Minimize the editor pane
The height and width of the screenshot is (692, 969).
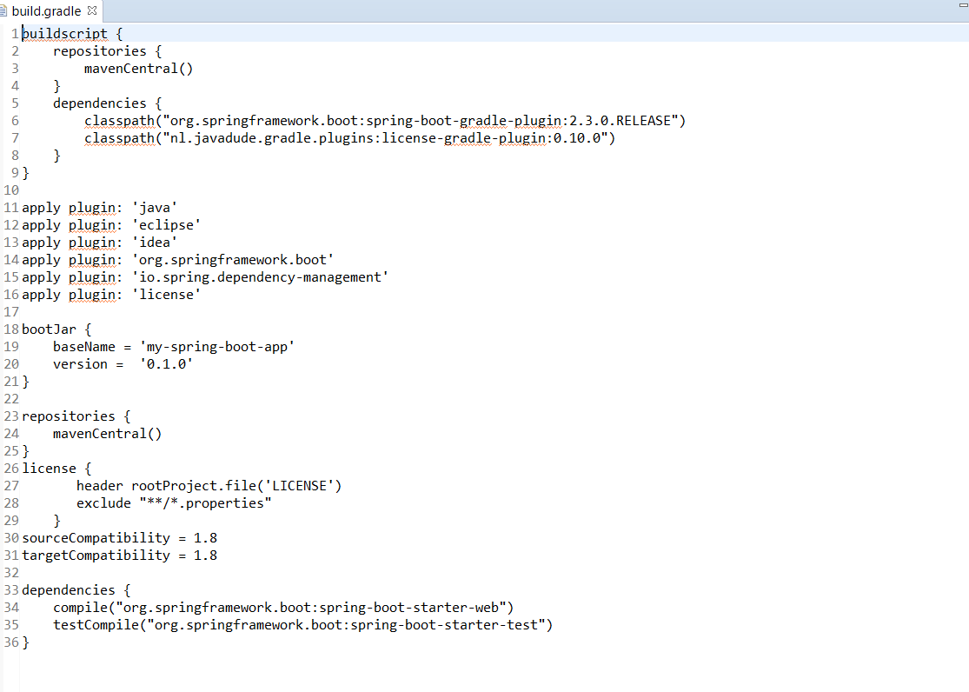click(963, 5)
